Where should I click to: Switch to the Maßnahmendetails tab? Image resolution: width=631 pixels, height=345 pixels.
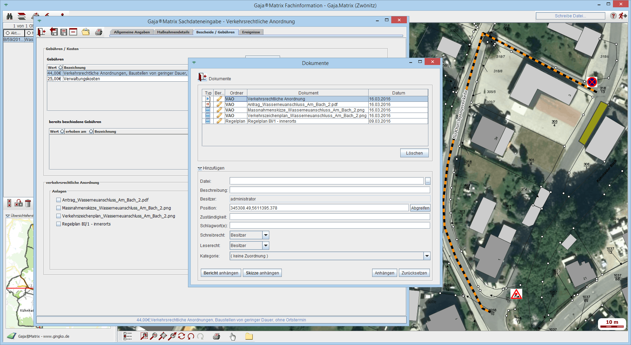173,32
